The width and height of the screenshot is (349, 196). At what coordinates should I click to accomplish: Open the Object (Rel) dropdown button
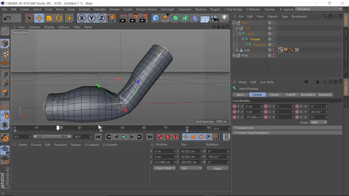164,168
